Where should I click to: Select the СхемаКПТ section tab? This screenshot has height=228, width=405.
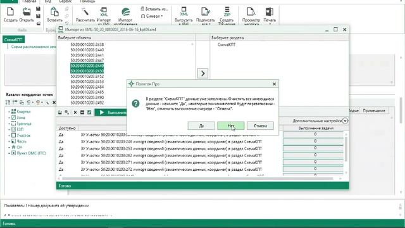click(13, 39)
